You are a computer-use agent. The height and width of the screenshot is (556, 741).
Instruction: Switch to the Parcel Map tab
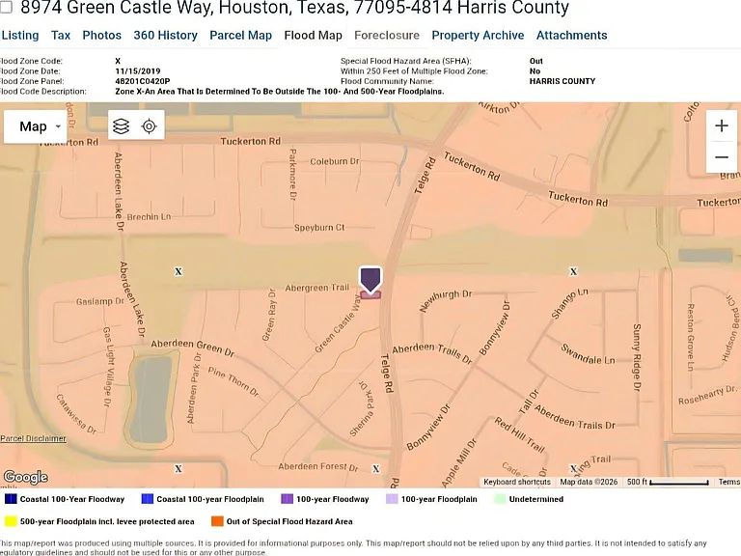pyautogui.click(x=240, y=36)
